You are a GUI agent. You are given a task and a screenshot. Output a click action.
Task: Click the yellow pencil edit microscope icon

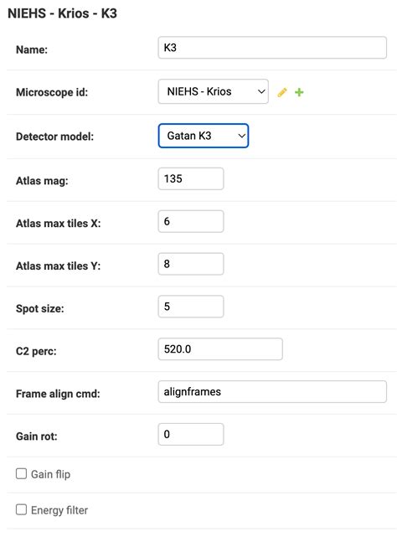tap(282, 92)
